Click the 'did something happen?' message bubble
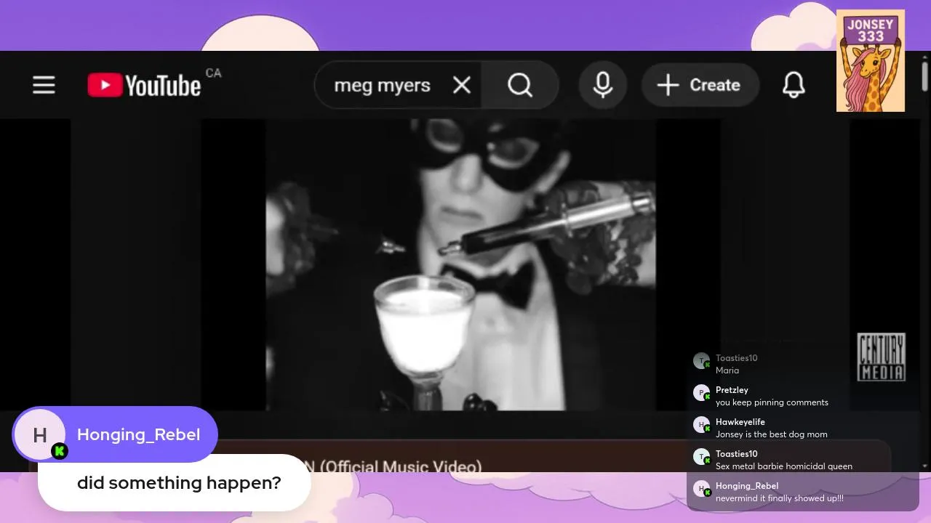The image size is (931, 523). [175, 483]
